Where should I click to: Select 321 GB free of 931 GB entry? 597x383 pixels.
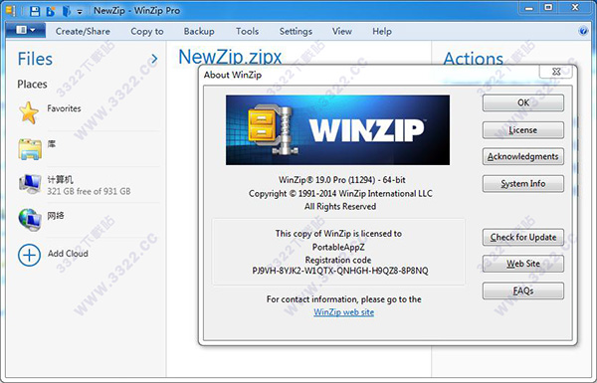pyautogui.click(x=89, y=191)
